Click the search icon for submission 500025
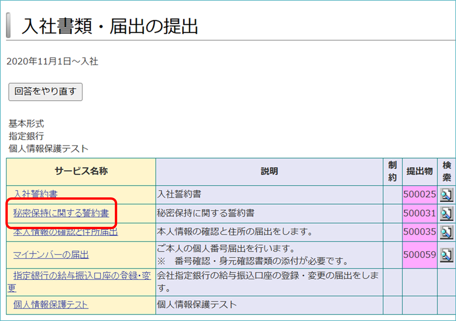The height and width of the screenshot is (321, 456). coord(446,195)
